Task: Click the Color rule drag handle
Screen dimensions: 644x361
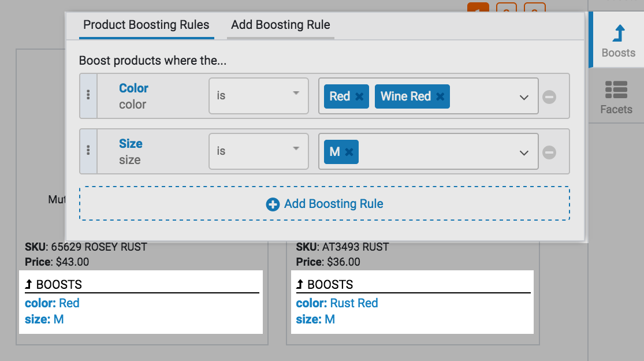Action: point(88,96)
